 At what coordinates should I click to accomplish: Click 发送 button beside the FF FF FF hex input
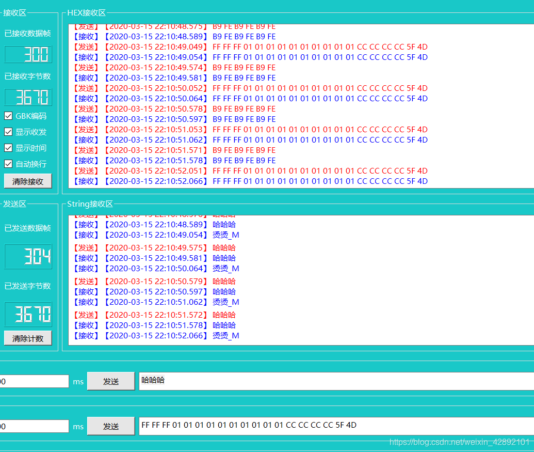pos(111,426)
